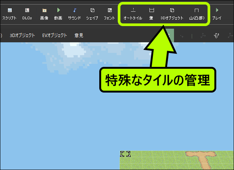Open the サウンド (Sounds) manager
The height and width of the screenshot is (170, 234).
pos(74,13)
